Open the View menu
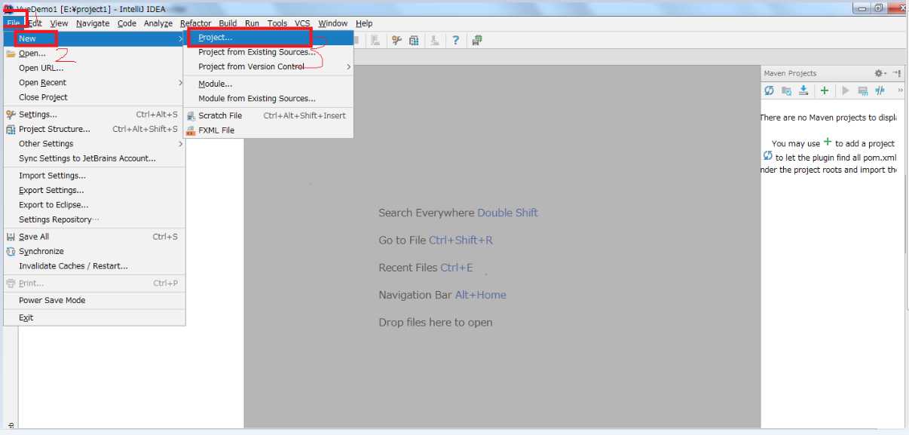The height and width of the screenshot is (435, 909). pyautogui.click(x=59, y=23)
